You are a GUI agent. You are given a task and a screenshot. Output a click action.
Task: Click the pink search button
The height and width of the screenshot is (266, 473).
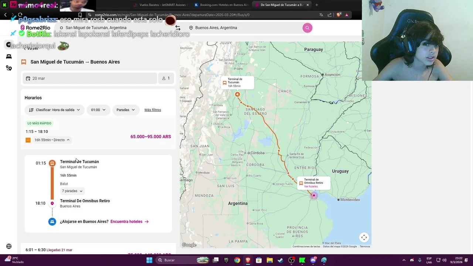[307, 28]
